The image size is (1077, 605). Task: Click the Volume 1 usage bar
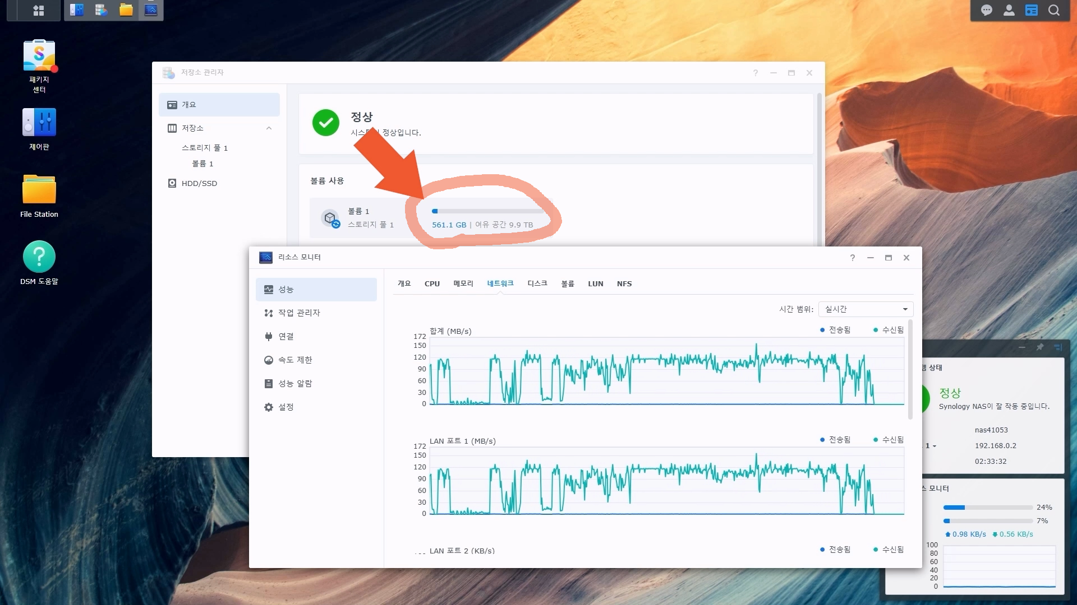click(x=488, y=211)
